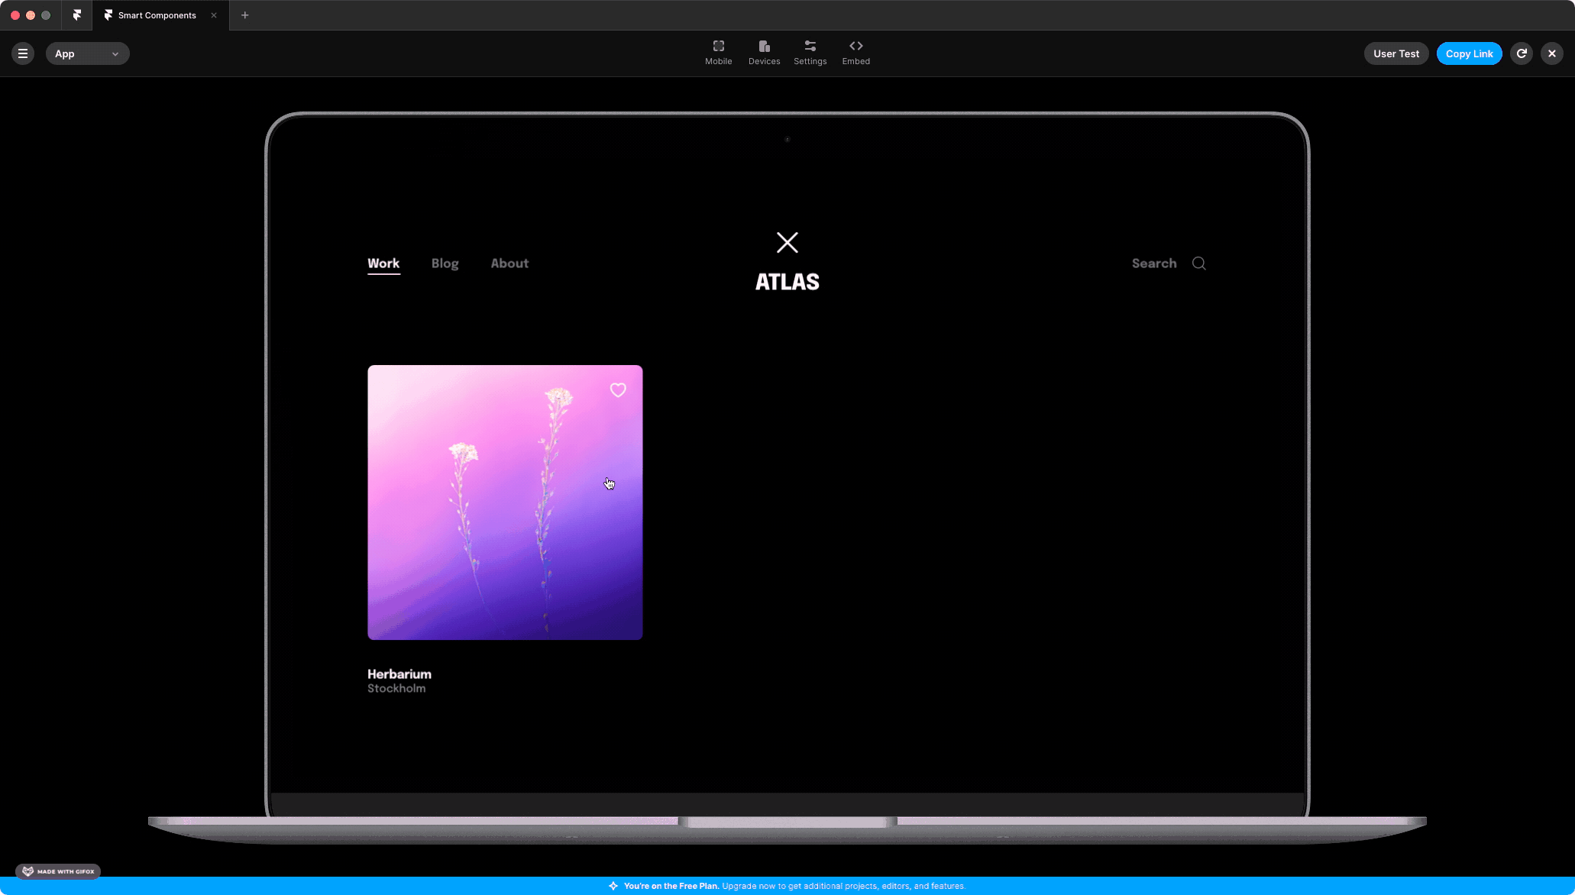Viewport: 1575px width, 895px height.
Task: Click the close prototype view button
Action: click(x=1551, y=53)
